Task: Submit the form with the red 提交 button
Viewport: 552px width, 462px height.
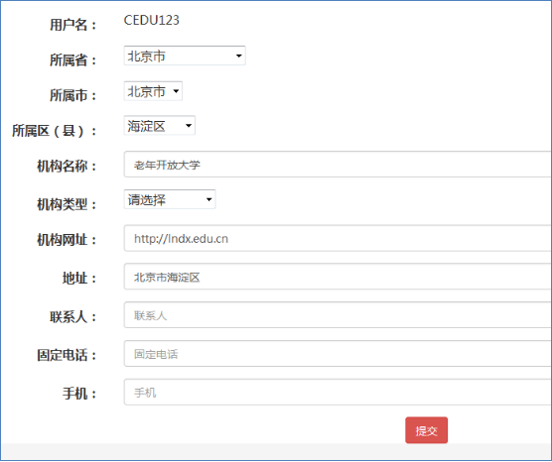Action: pyautogui.click(x=426, y=430)
